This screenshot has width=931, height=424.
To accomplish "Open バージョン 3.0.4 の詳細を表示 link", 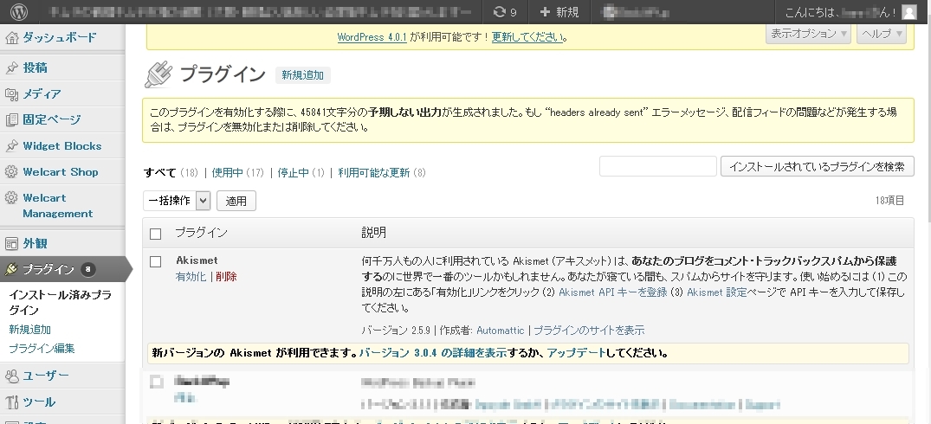I will click(x=433, y=353).
